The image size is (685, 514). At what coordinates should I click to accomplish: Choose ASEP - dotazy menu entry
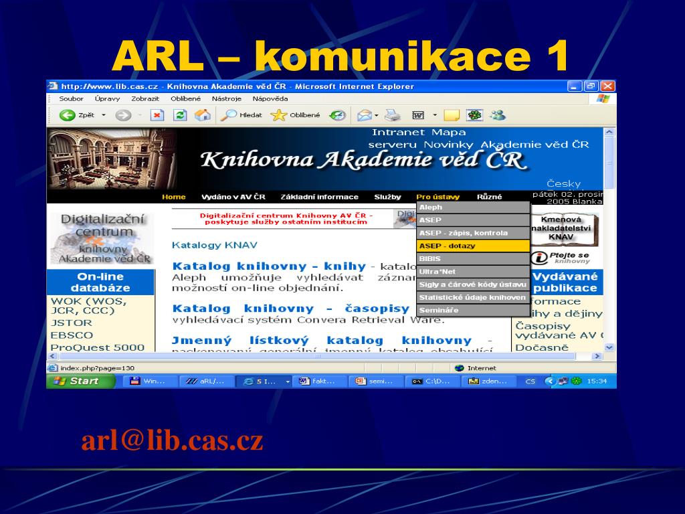coord(474,246)
